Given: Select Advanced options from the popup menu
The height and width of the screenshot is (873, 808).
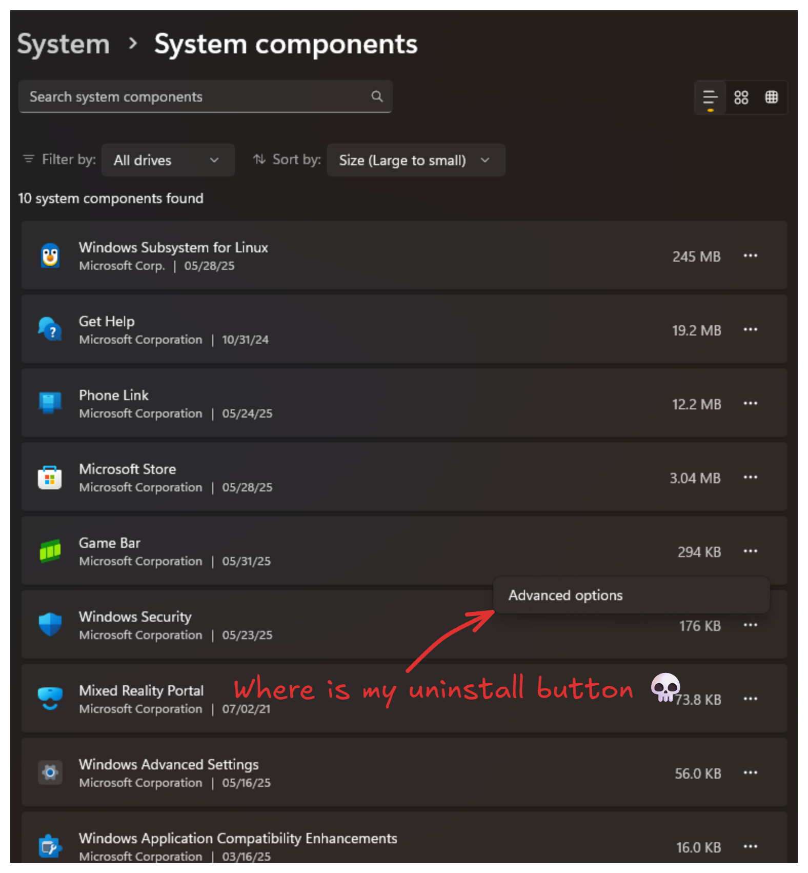Looking at the screenshot, I should coord(631,595).
